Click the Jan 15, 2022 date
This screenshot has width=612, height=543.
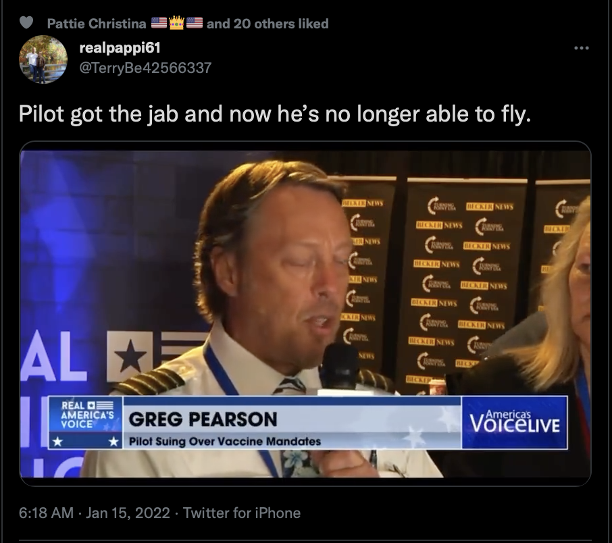tap(128, 513)
